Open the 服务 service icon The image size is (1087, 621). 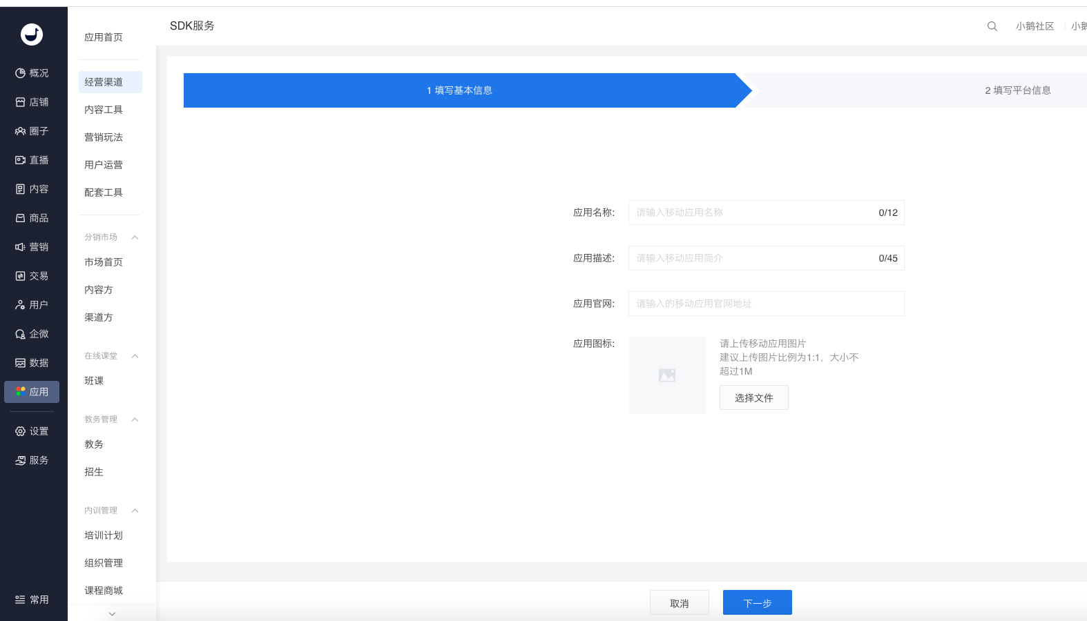(21, 460)
